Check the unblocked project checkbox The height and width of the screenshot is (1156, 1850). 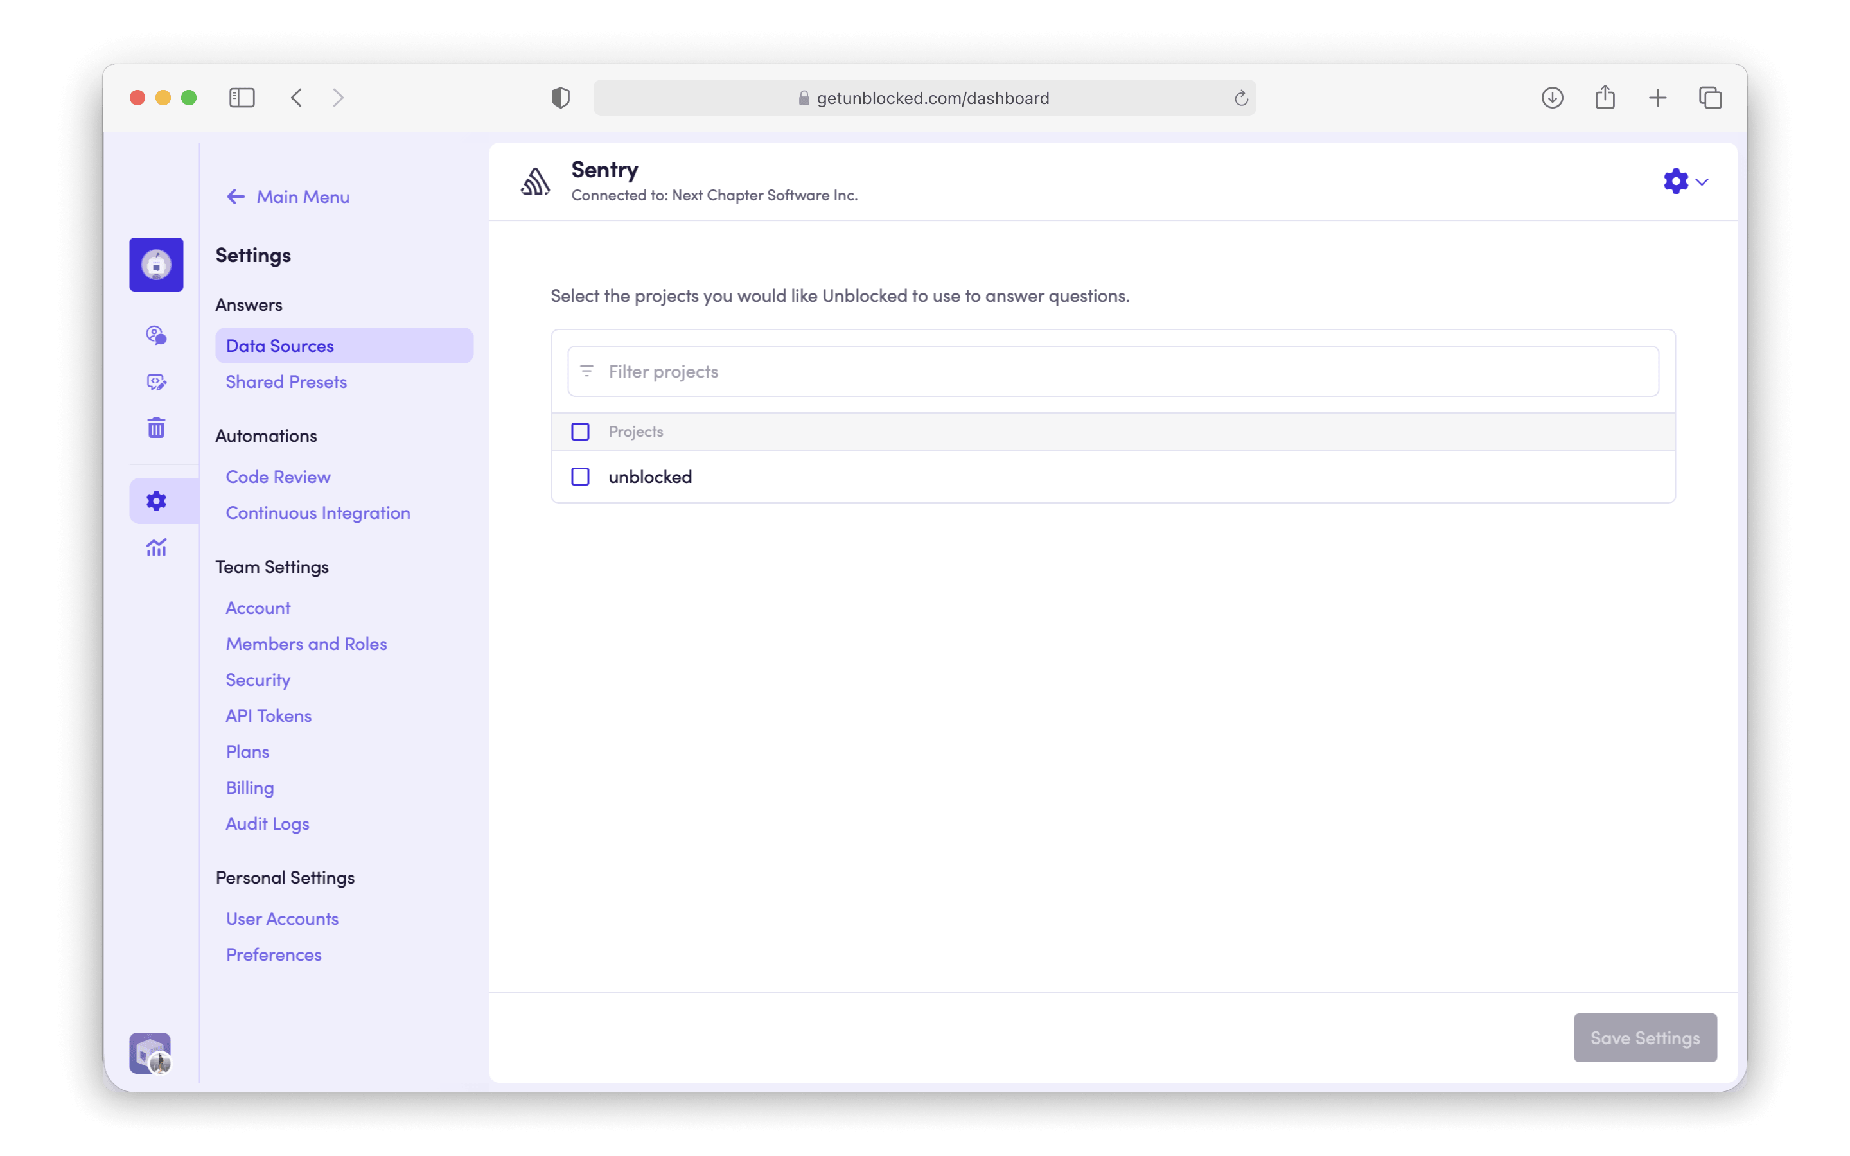[x=580, y=475]
